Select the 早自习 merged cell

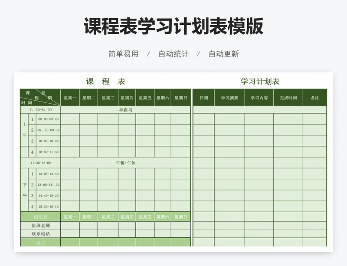[125, 110]
